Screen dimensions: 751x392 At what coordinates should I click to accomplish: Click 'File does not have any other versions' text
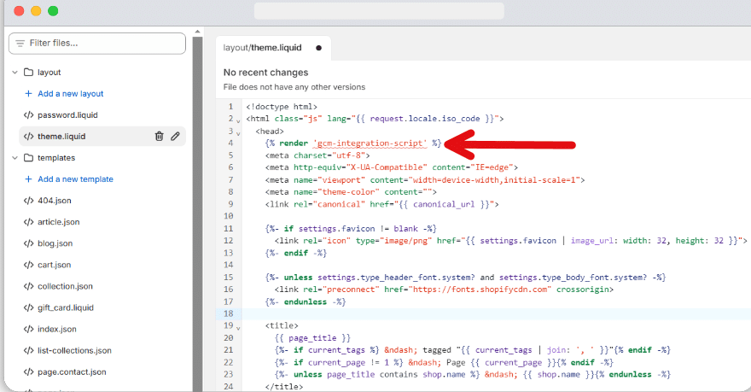294,87
